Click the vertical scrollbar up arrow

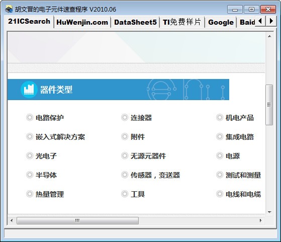(269, 36)
